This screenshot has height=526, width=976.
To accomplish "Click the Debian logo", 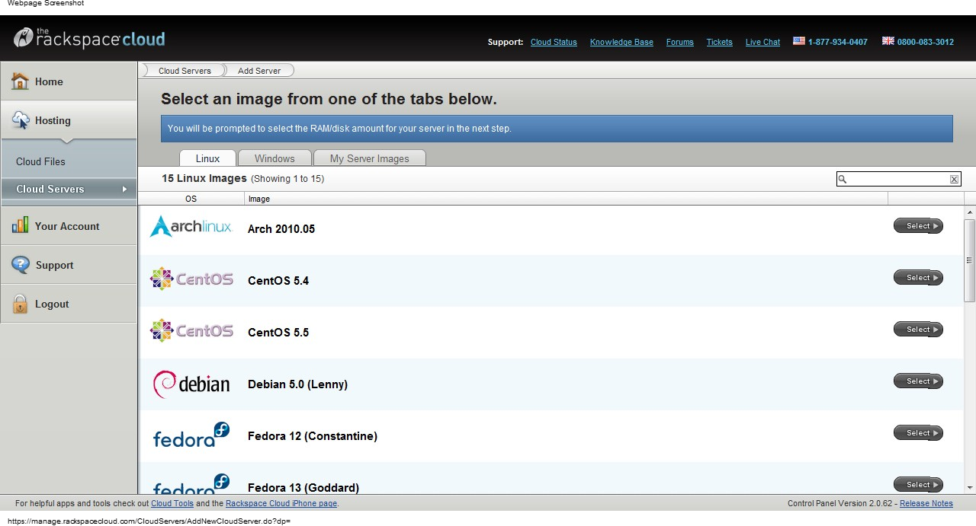I will click(191, 384).
